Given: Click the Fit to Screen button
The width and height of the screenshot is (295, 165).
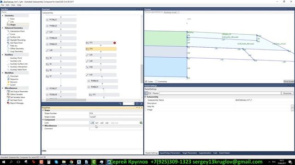Looking at the screenshot, I should point(289,82).
